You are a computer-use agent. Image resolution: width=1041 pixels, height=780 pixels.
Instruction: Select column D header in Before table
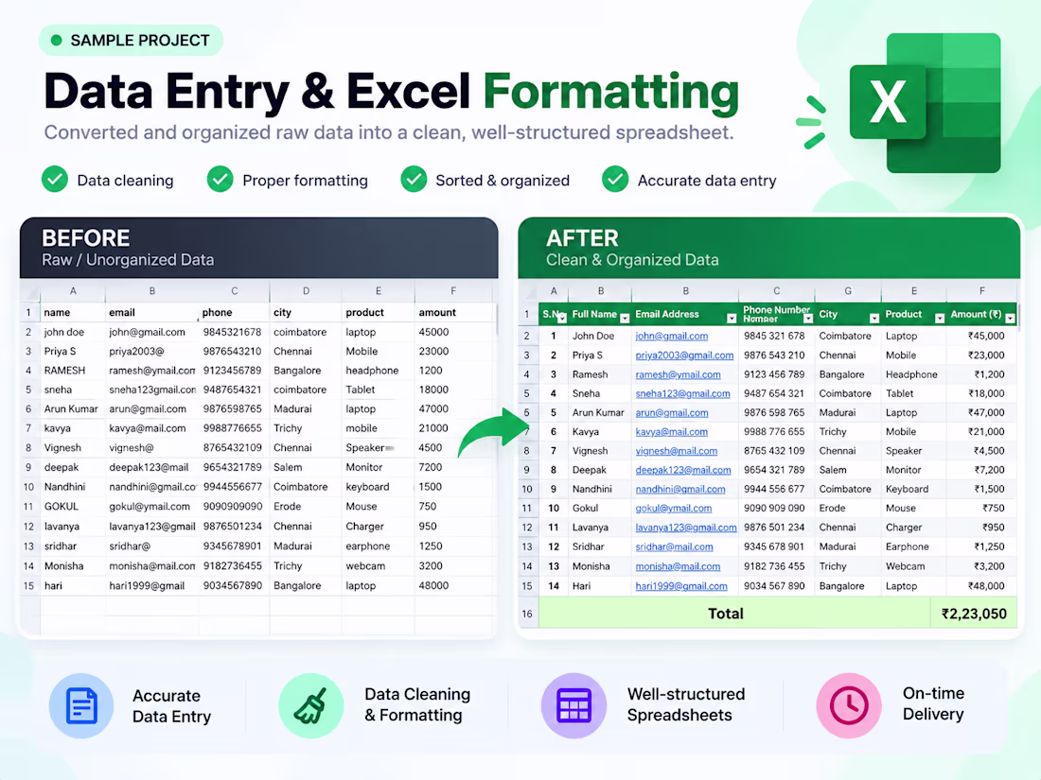[x=306, y=290]
